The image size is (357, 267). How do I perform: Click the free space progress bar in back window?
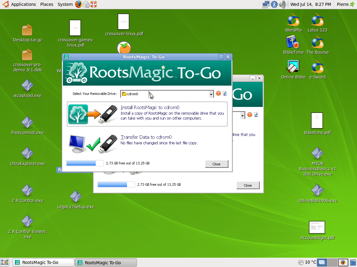point(116,184)
